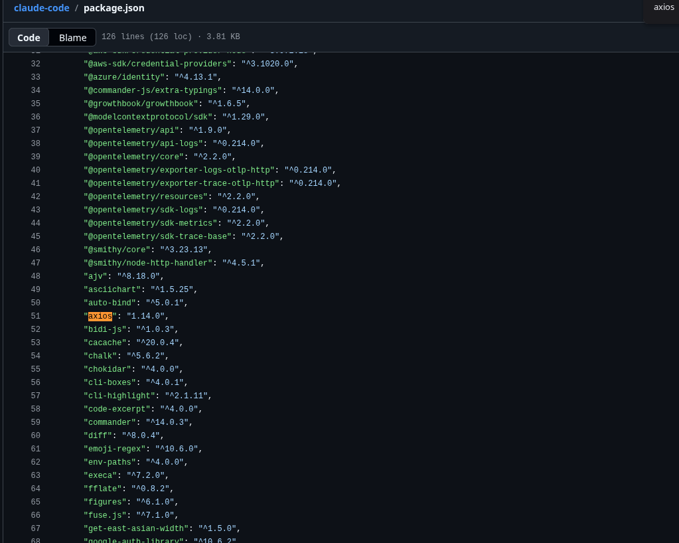Screen dimensions: 679x543
Task: Click the "@aws-sdk/credential-providers" key
Action: (157, 64)
